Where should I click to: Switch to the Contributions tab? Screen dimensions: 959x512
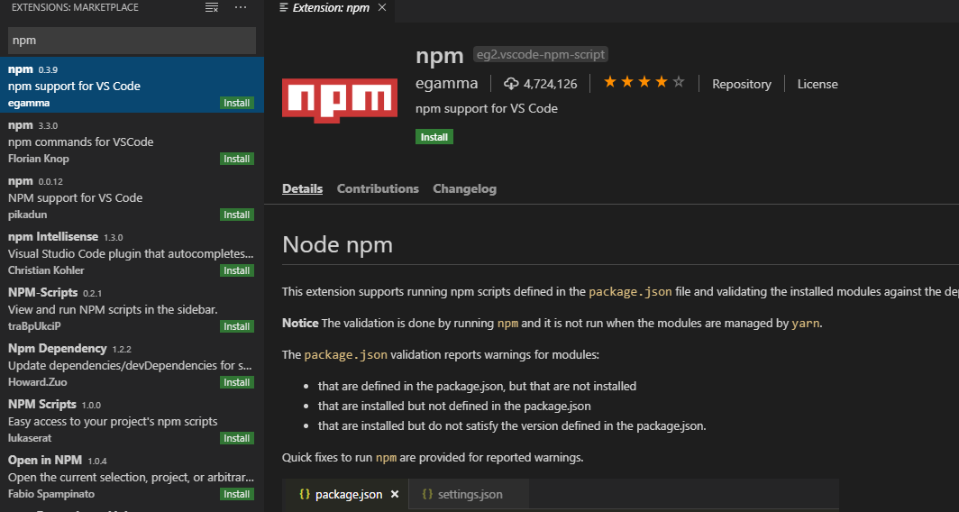378,188
